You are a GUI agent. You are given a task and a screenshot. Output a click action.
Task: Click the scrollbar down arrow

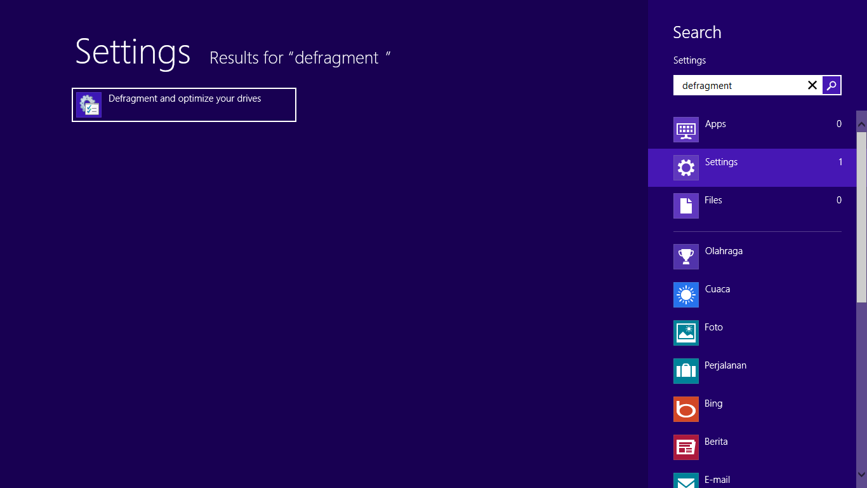click(x=861, y=474)
